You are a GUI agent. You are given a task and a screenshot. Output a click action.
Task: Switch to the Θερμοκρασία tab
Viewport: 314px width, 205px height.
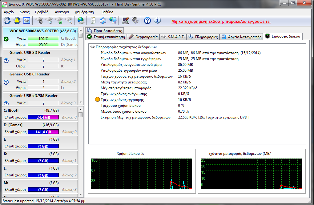[143, 37]
